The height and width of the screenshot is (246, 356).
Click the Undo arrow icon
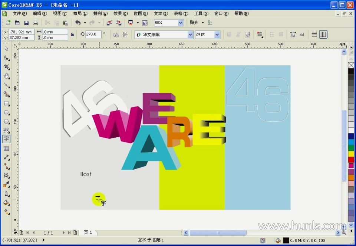78,23
